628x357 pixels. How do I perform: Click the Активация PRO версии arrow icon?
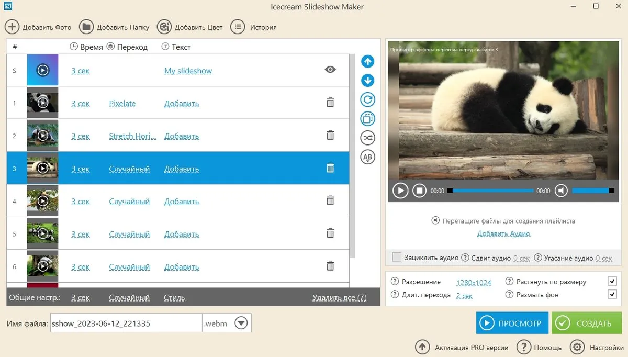pyautogui.click(x=422, y=347)
